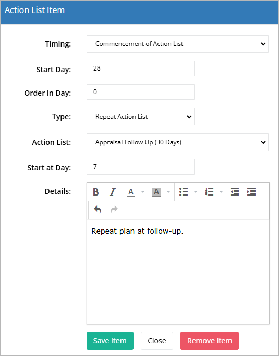Insert a bulleted list

(x=184, y=192)
